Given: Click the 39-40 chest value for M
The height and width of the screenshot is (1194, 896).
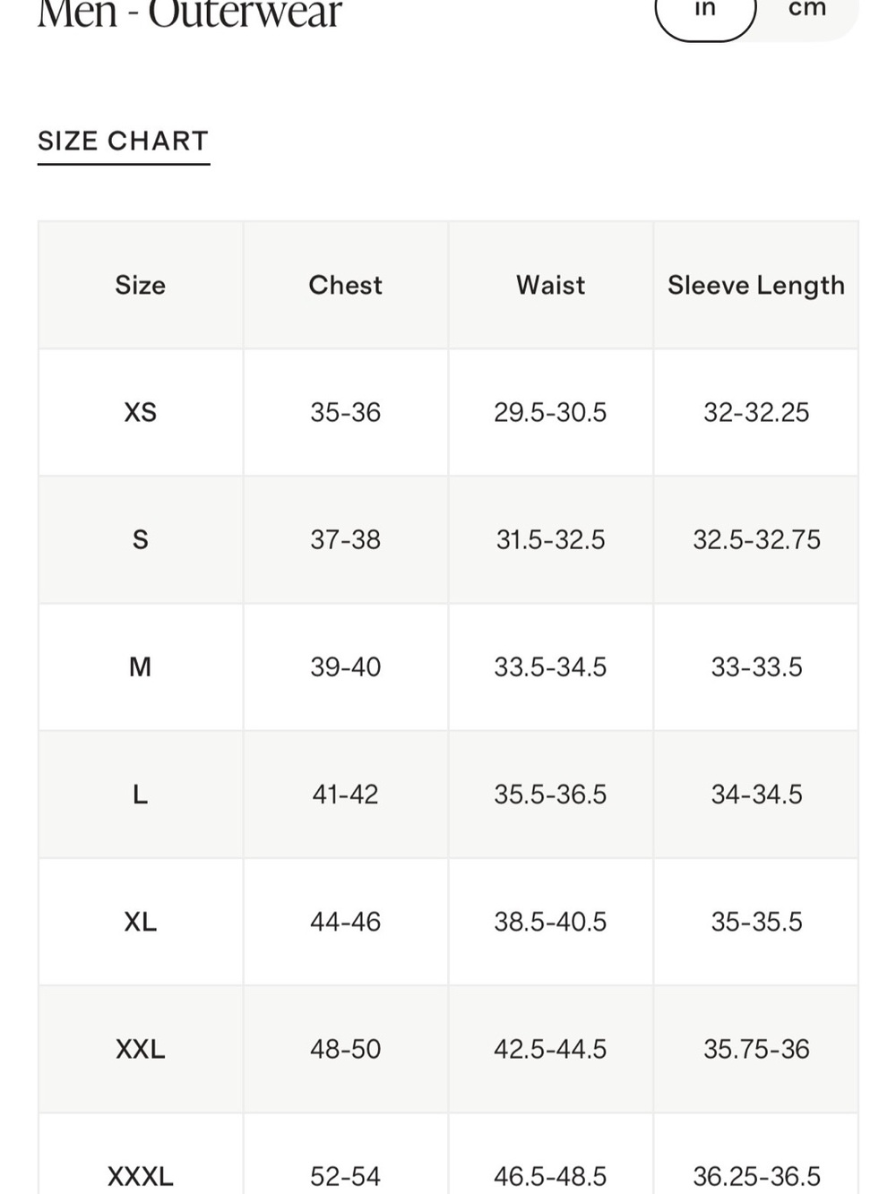Looking at the screenshot, I should coord(346,666).
